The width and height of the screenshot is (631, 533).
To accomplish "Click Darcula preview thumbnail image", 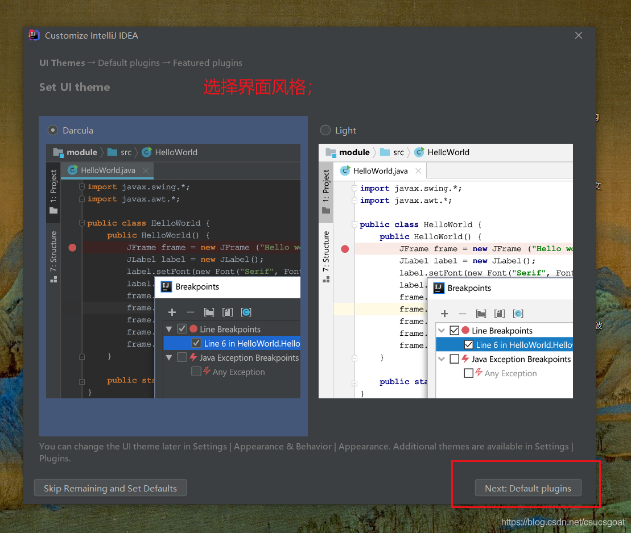I will pyautogui.click(x=173, y=271).
